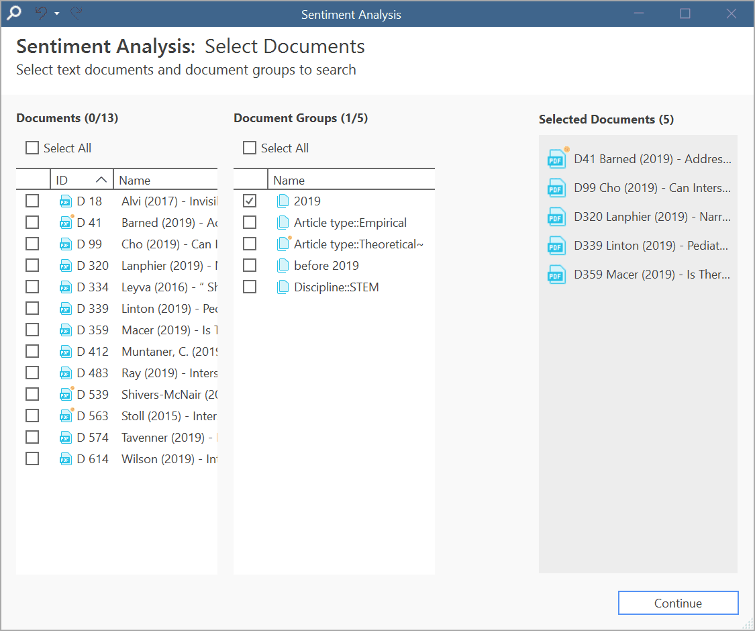Click PDF icon of selected D41 Barned
Viewport: 755px width, 631px height.
tap(557, 159)
